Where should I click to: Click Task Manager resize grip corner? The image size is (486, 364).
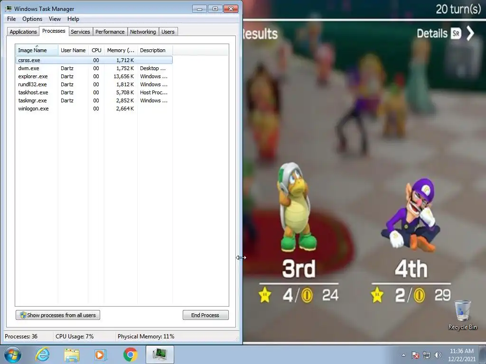point(238,338)
